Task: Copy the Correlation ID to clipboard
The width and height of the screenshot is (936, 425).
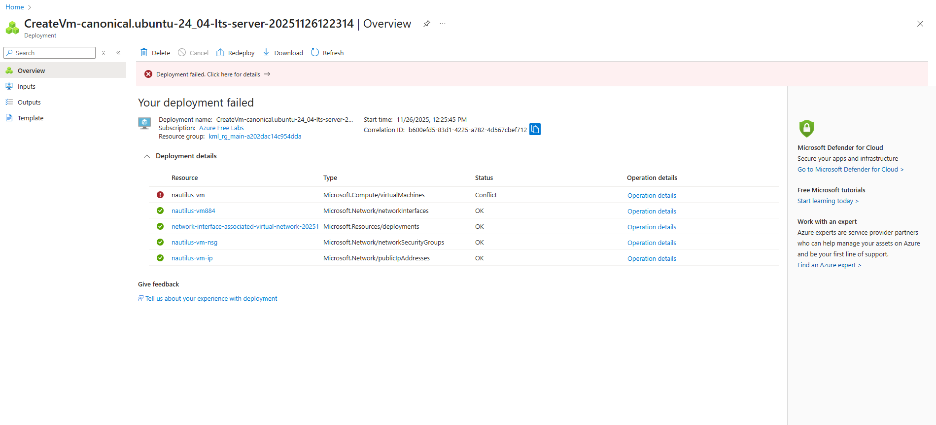Action: coord(535,129)
